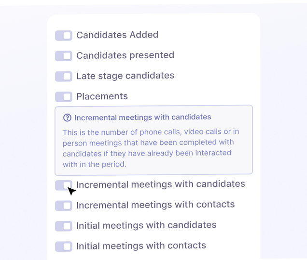Toggle Incremental meetings with candidates switch
Screen dimensions: 307x260
(x=63, y=185)
